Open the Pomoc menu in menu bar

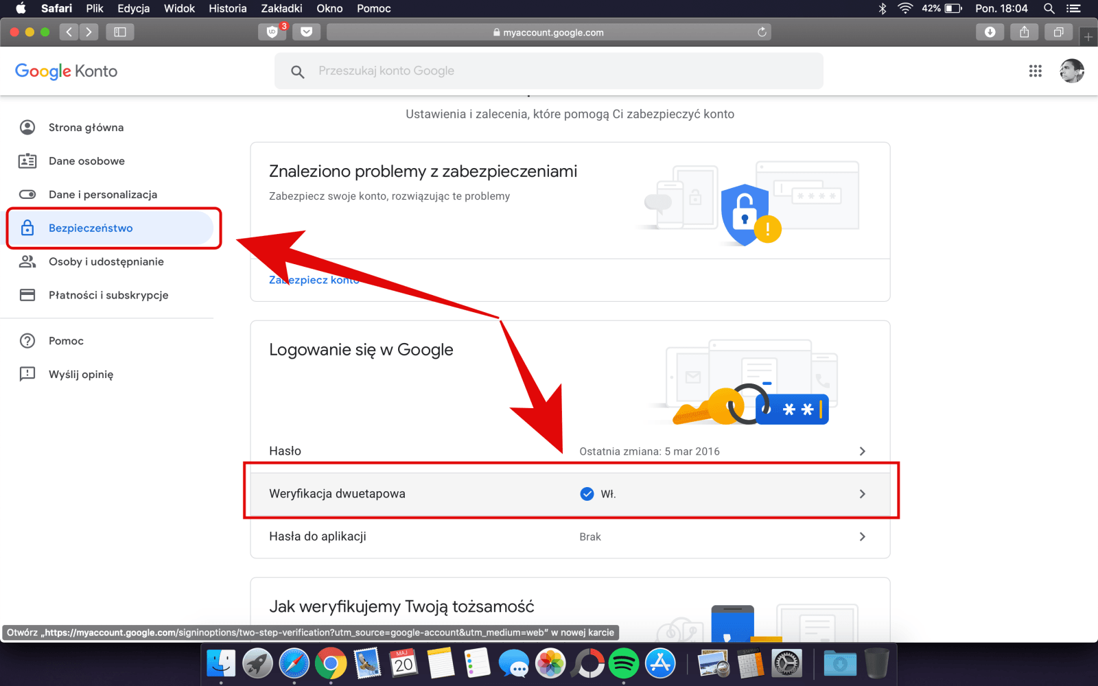(x=374, y=8)
